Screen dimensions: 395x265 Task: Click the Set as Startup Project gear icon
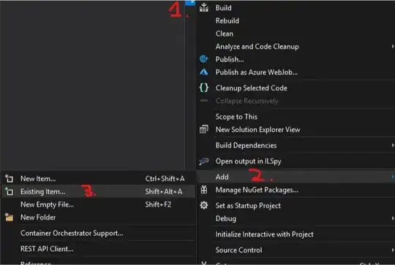[x=204, y=205]
